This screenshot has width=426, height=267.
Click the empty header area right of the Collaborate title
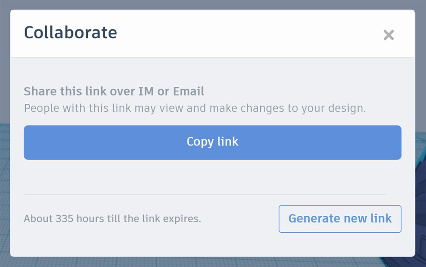[240, 33]
